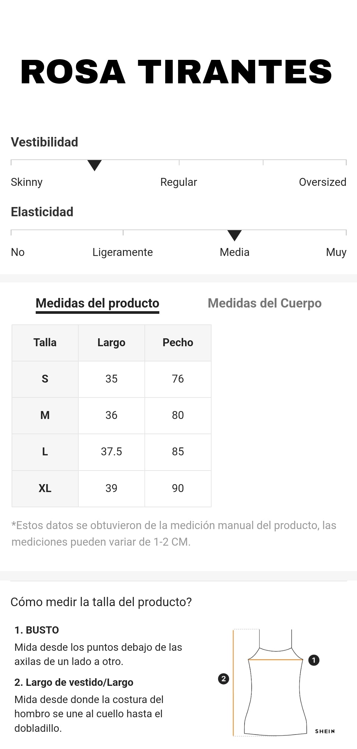Screen dimensions: 357x749
Task: Click the 37.5 length cell for size L
Action: [111, 452]
